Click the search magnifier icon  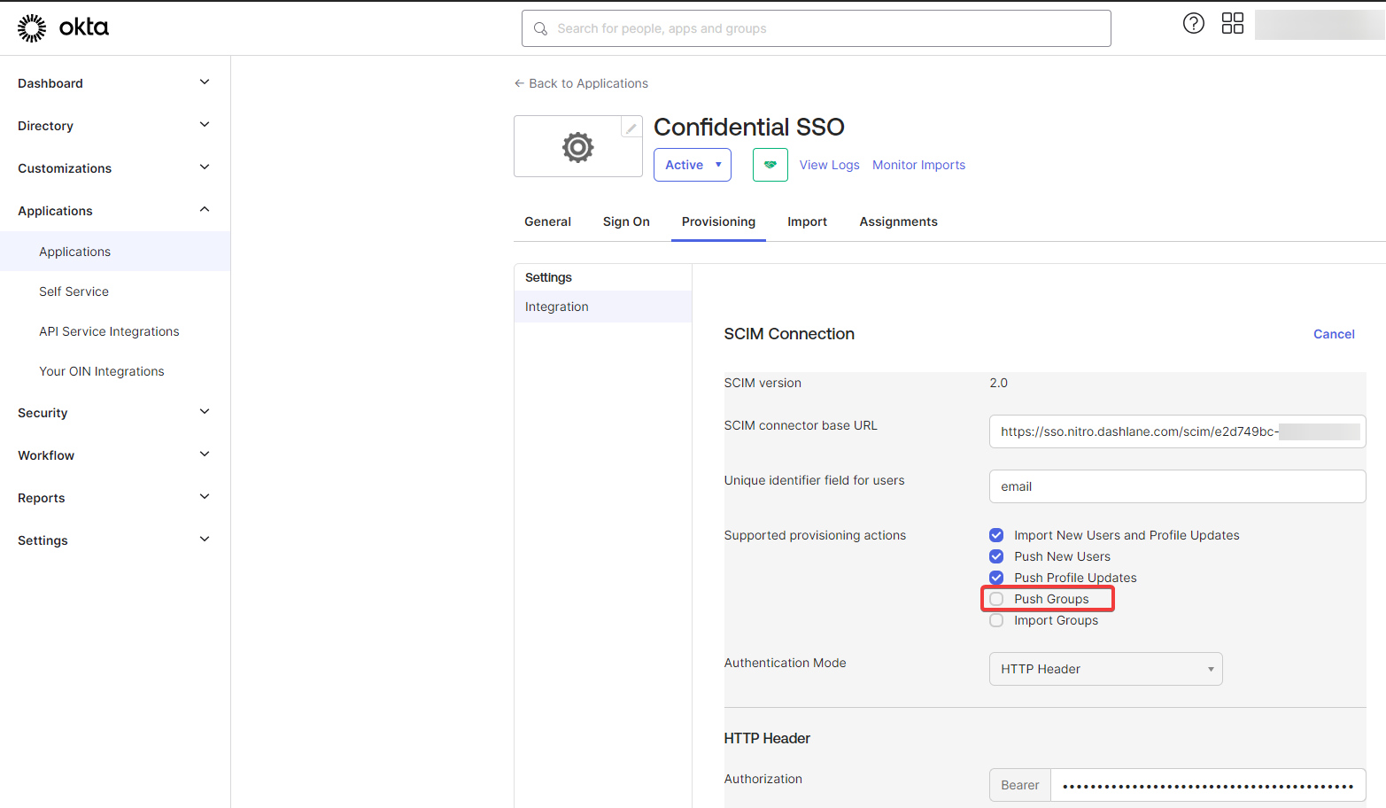[x=540, y=28]
